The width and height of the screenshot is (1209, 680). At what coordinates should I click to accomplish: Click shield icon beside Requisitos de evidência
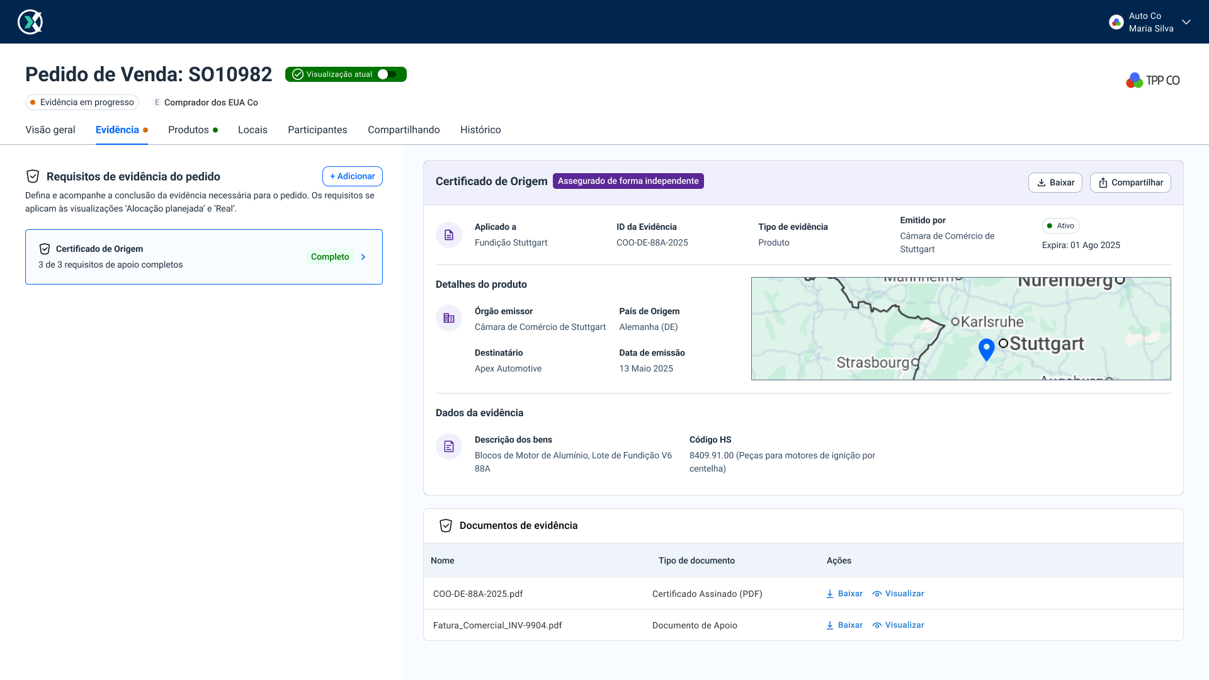pos(33,176)
